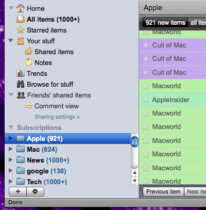The height and width of the screenshot is (210, 206).
Task: Click the blue subscriptions scrollbar thumb
Action: tap(134, 141)
